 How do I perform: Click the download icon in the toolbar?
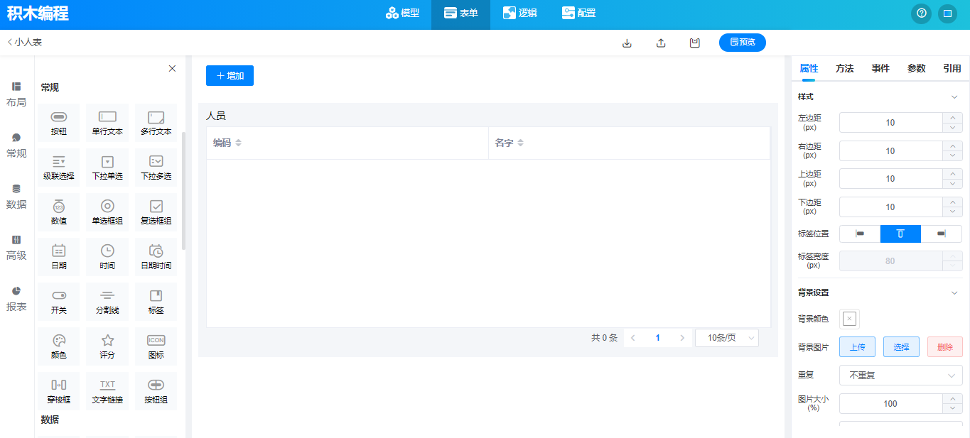pyautogui.click(x=627, y=43)
